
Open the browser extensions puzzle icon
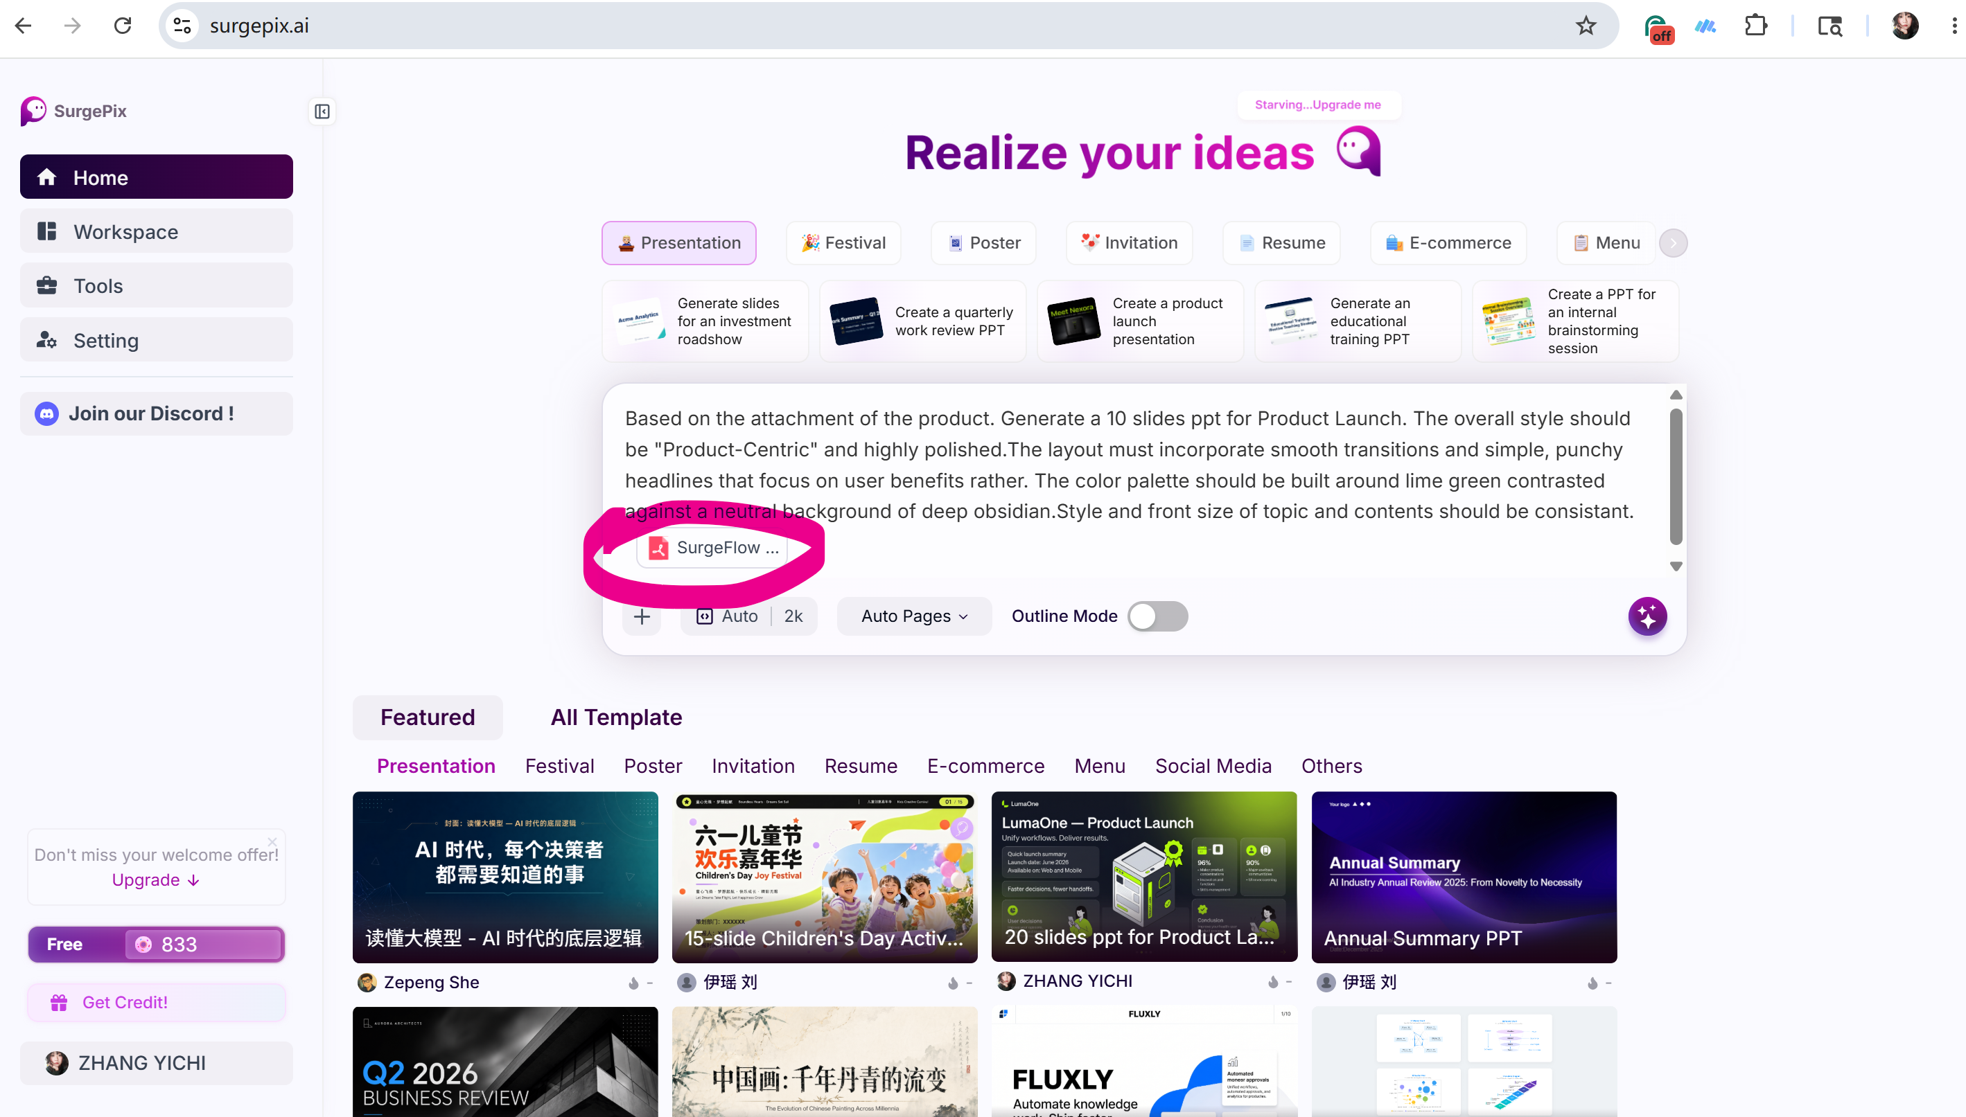(x=1755, y=26)
